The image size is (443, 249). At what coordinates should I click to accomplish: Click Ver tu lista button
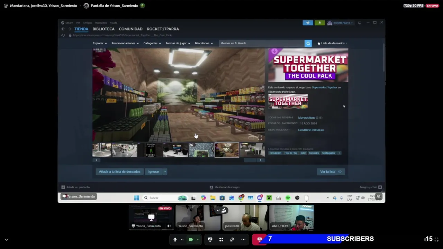coord(331,172)
